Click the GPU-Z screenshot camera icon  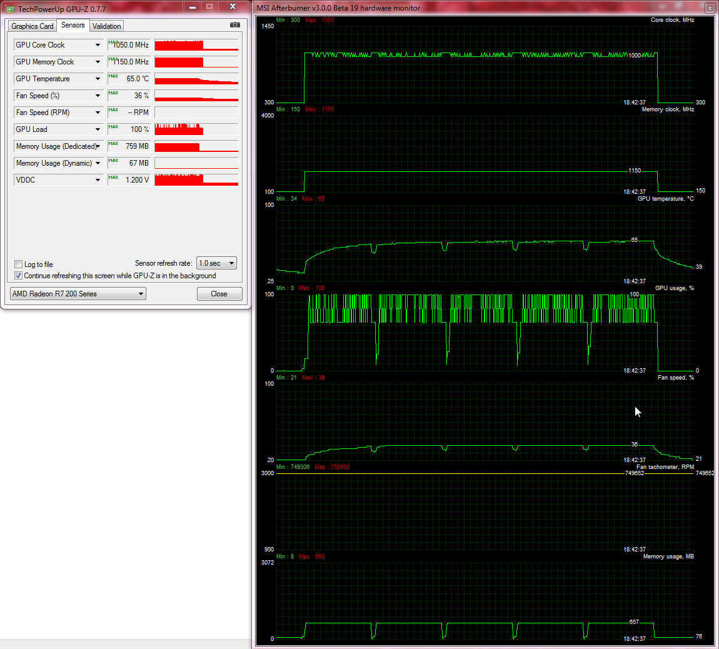(235, 25)
